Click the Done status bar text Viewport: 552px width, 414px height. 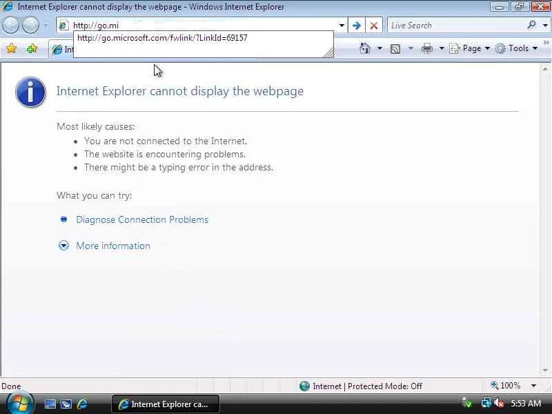(11, 386)
